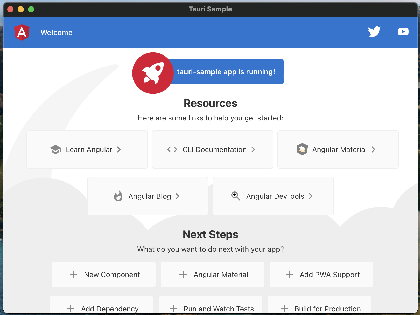Click the code brackets CLI icon
This screenshot has height=315, width=420.
172,149
